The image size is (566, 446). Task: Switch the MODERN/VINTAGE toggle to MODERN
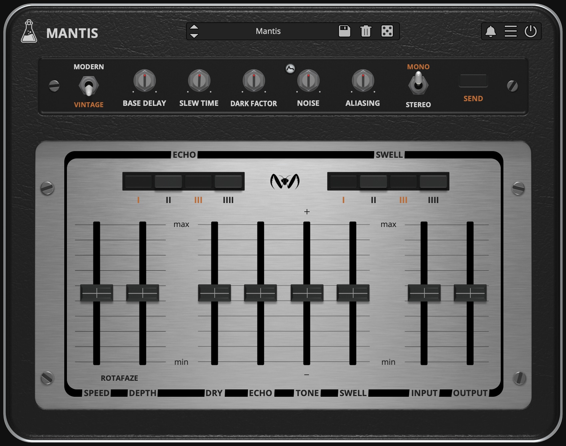click(89, 80)
